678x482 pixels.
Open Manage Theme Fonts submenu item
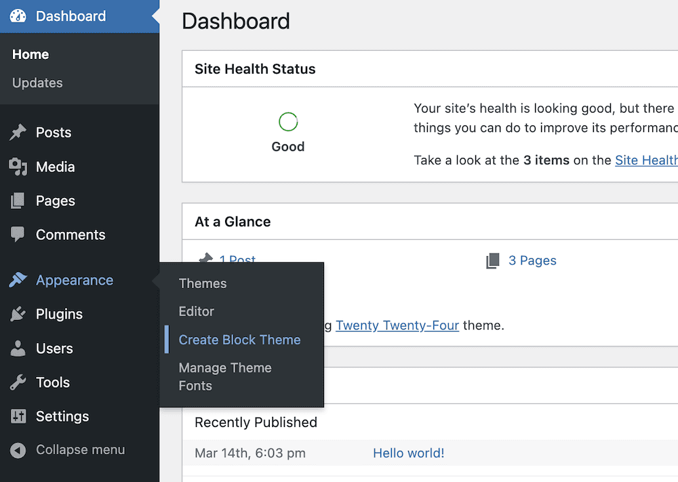click(225, 377)
